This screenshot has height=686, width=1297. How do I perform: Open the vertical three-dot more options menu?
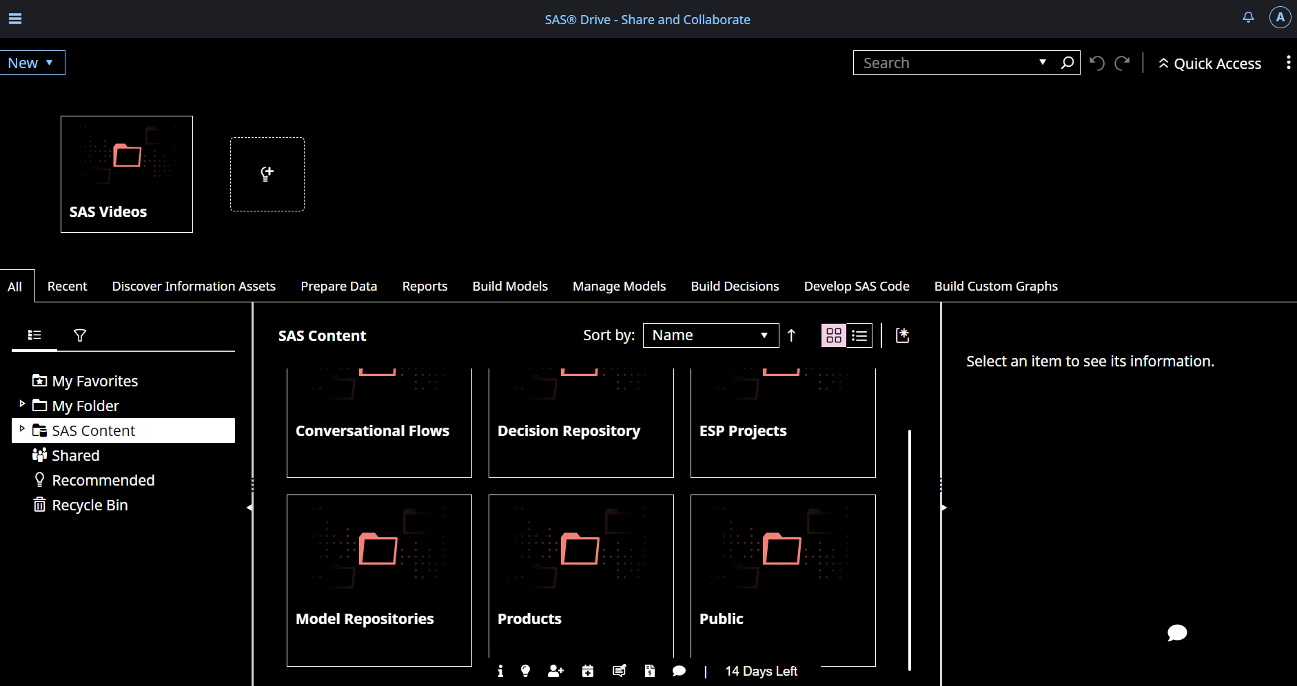point(1288,63)
